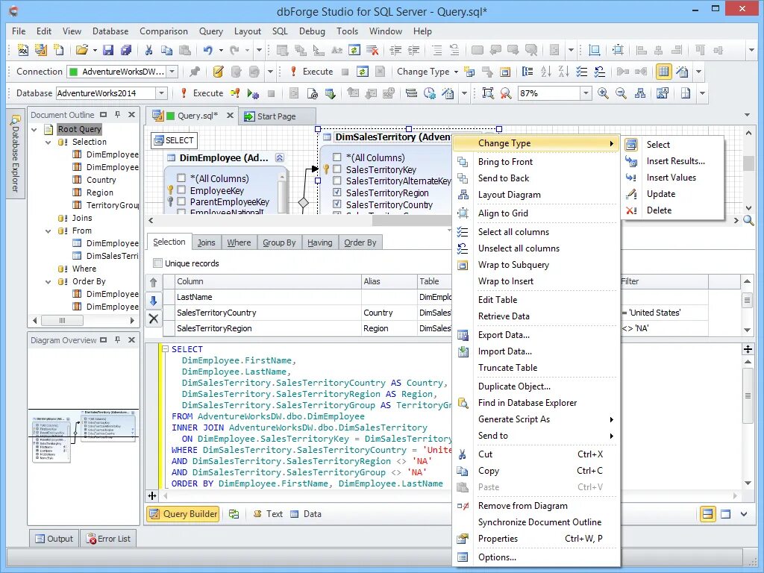Click the search magnifier beside diagram scrollbar
The width and height of the screenshot is (764, 573).
point(749,220)
